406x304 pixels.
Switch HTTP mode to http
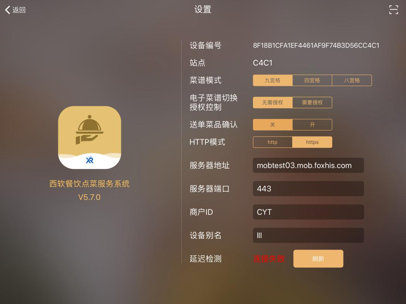tap(273, 142)
